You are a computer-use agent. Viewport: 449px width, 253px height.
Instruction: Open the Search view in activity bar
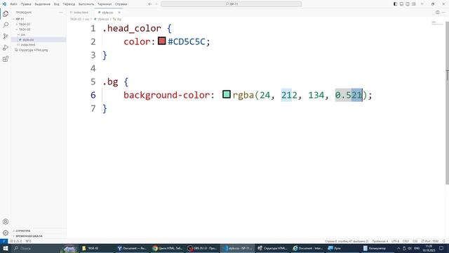(6, 25)
